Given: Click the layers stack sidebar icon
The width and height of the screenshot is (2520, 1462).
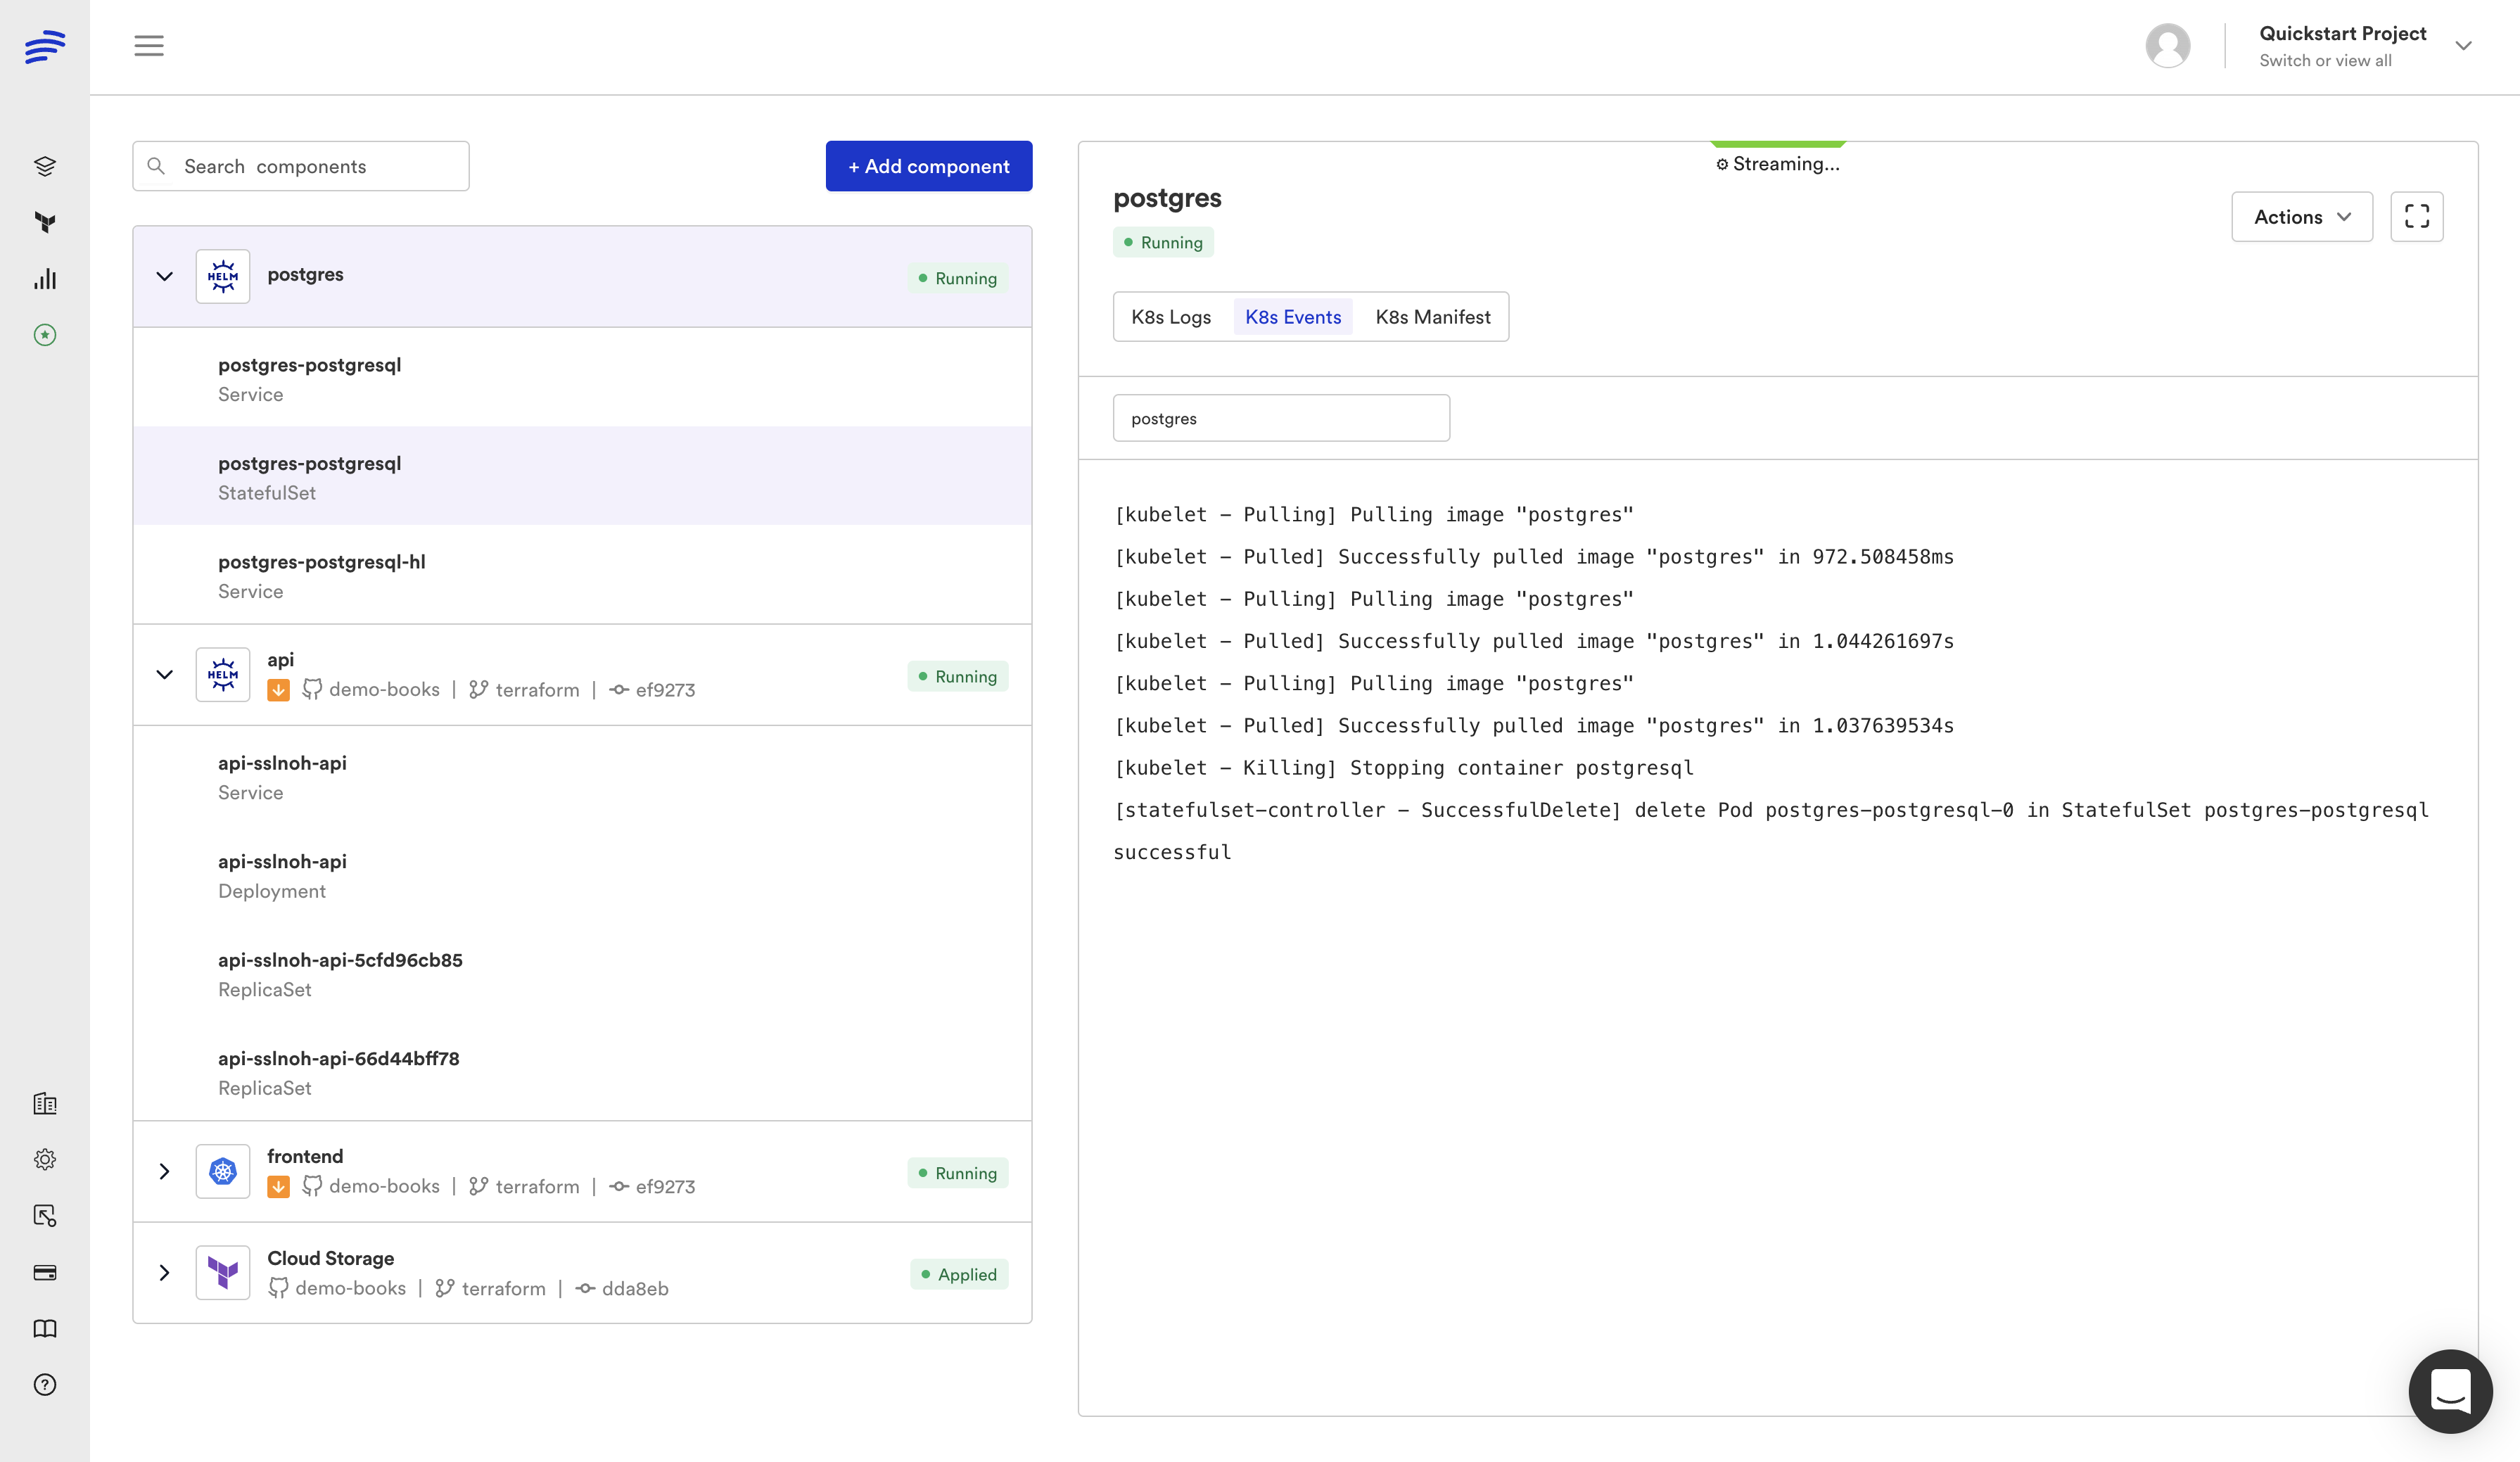Looking at the screenshot, I should tap(45, 166).
